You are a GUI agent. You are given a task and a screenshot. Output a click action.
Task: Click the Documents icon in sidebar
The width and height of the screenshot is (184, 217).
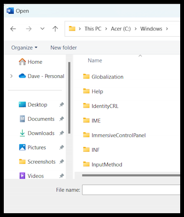tap(22, 119)
